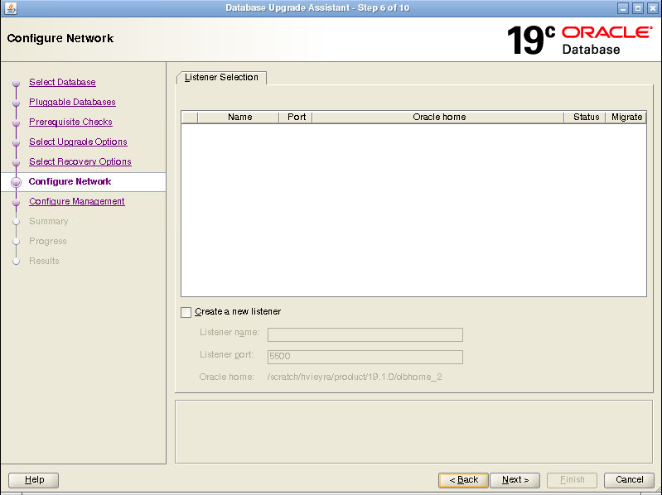Switch to the Listener Selection tab
Viewport: 662px width, 495px height.
[221, 78]
